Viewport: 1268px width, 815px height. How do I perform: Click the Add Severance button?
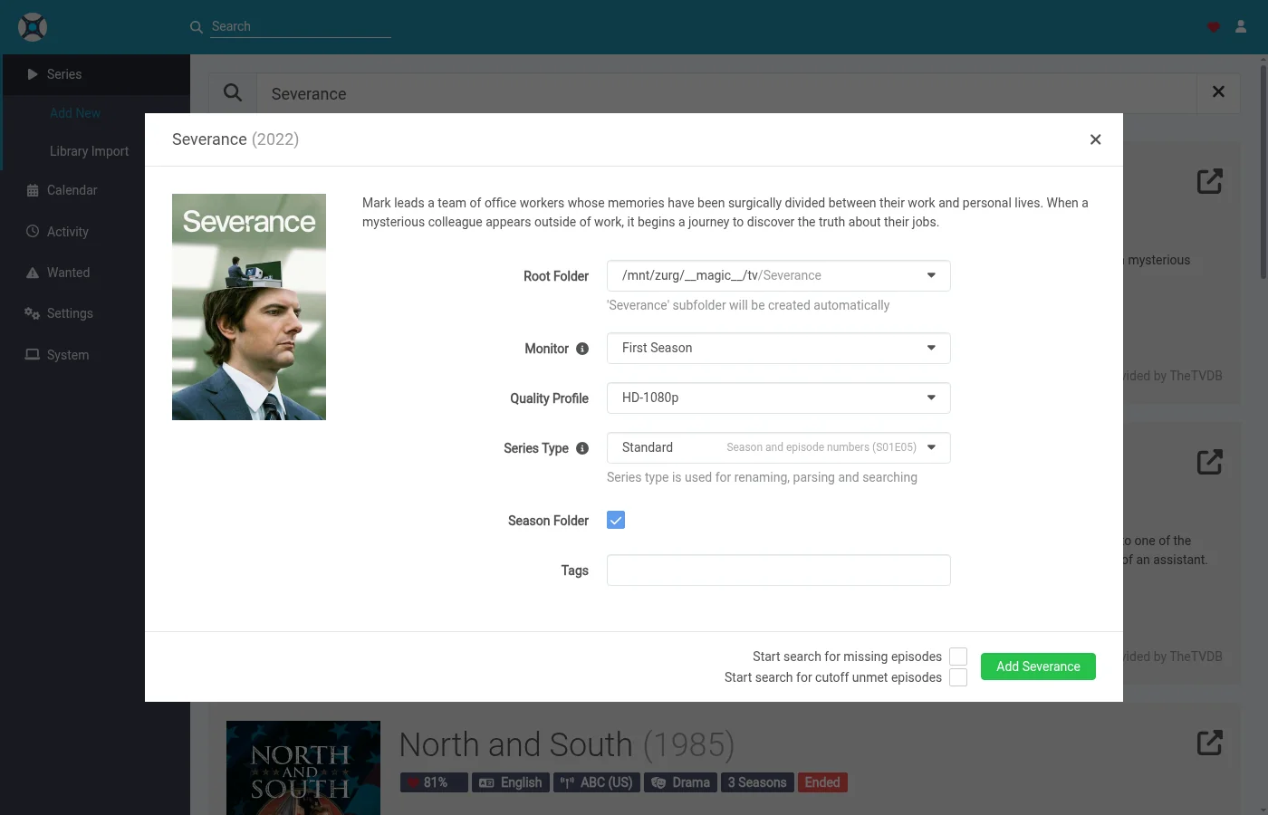click(1038, 666)
